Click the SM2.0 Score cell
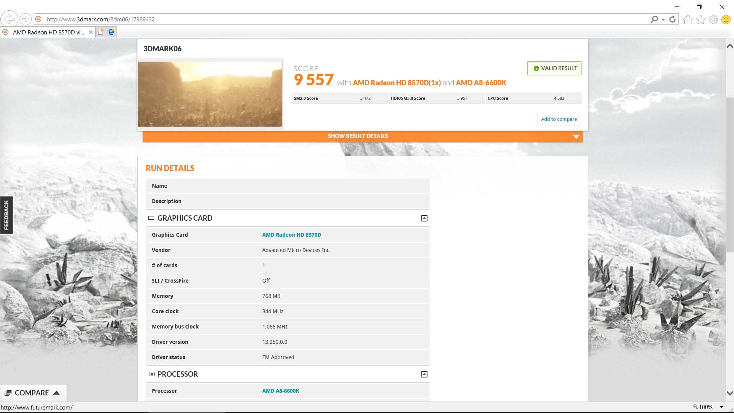This screenshot has height=413, width=734. [x=339, y=98]
